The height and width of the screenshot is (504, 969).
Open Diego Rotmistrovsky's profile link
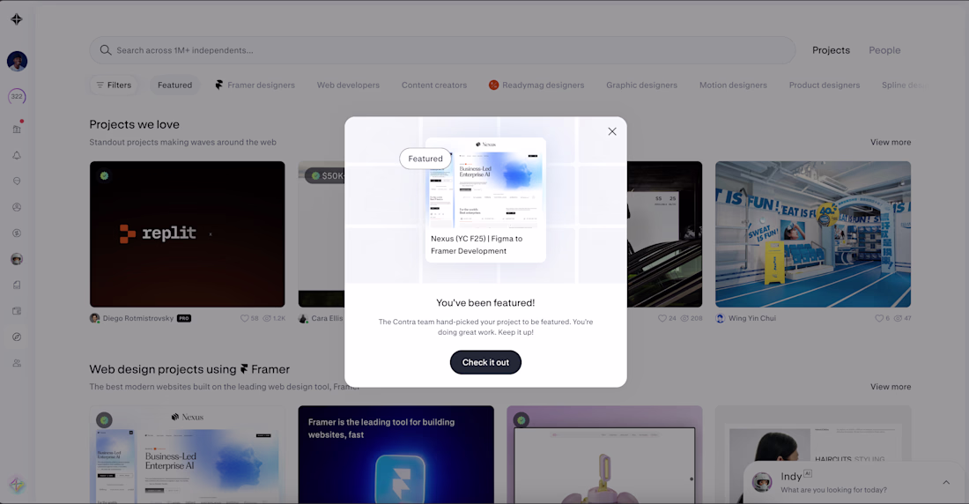coord(137,318)
